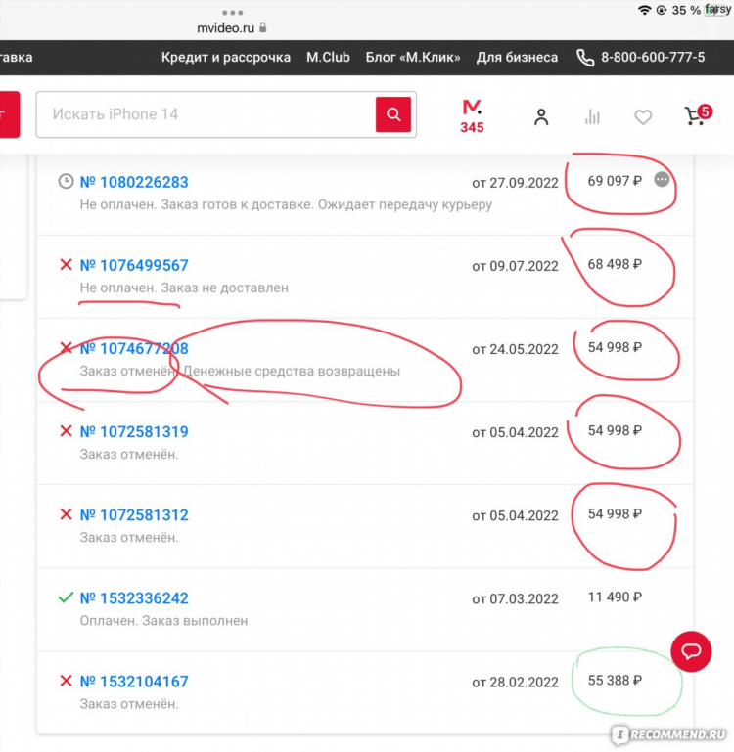Click the date от 27.09.2022
The height and width of the screenshot is (752, 734).
coord(515,183)
